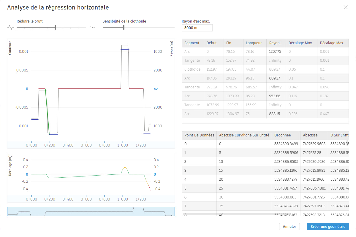Click end value 1304.97 in segment table
The image size is (356, 237).
[x=232, y=114]
